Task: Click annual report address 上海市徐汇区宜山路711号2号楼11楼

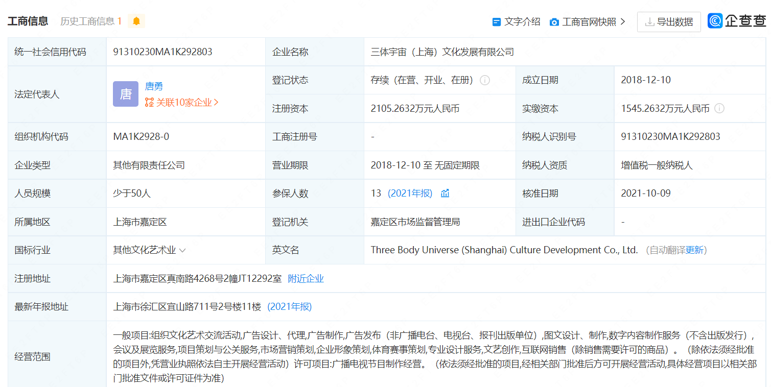Action: pos(187,307)
